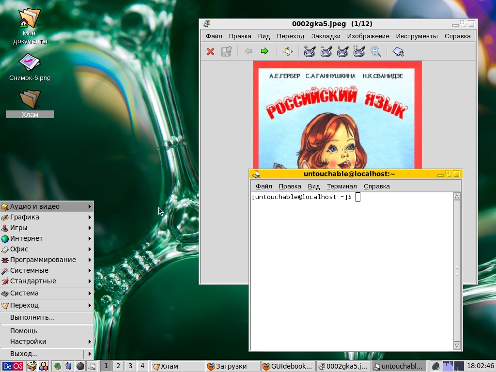Click the show desktop icon in the taskbar
Screen dimensions: 496x372
(31, 366)
